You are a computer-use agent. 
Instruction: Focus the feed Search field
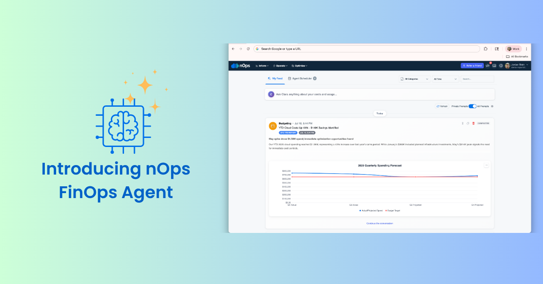[x=477, y=79]
